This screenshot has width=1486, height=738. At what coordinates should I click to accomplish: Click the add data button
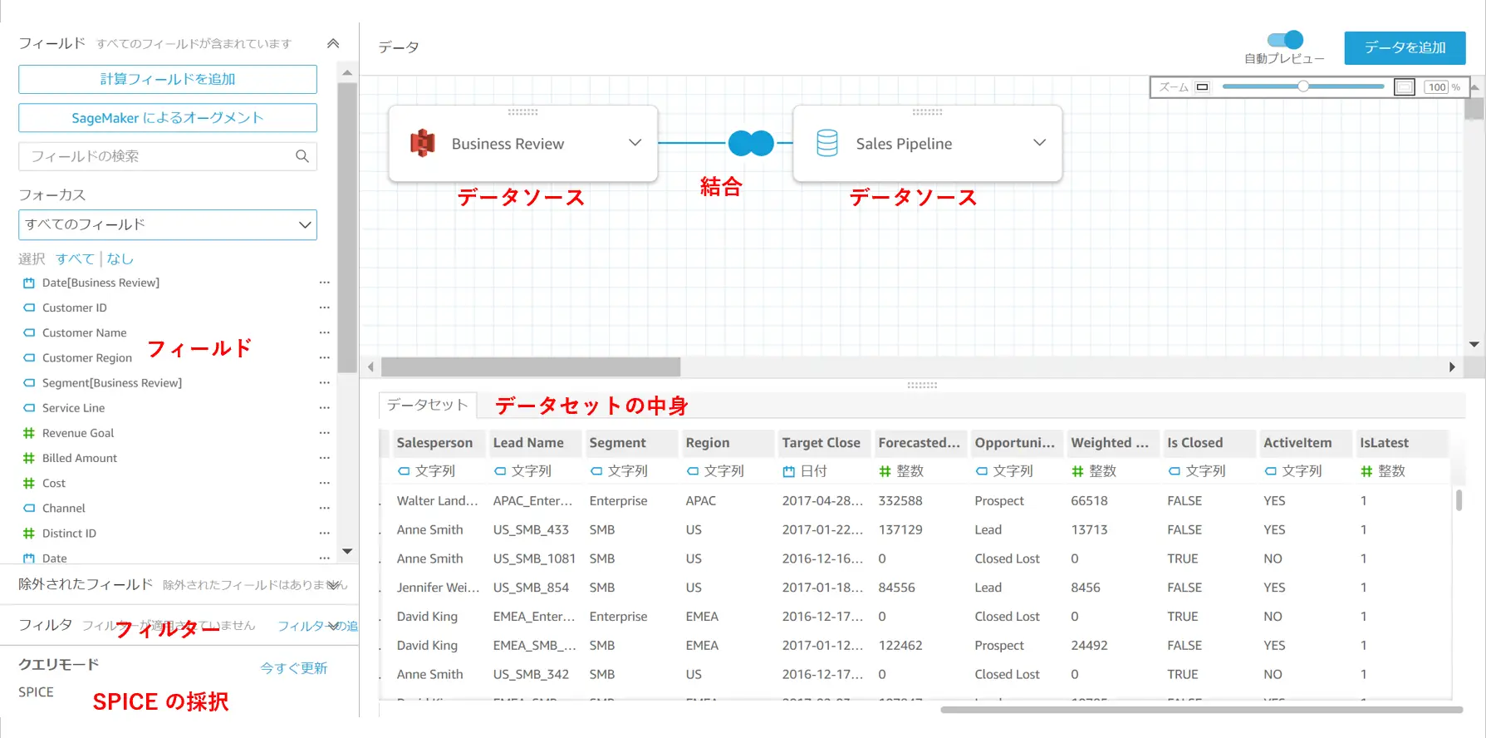pos(1405,47)
